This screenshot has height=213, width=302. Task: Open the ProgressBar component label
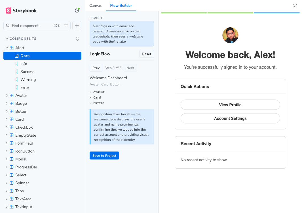coord(26,167)
